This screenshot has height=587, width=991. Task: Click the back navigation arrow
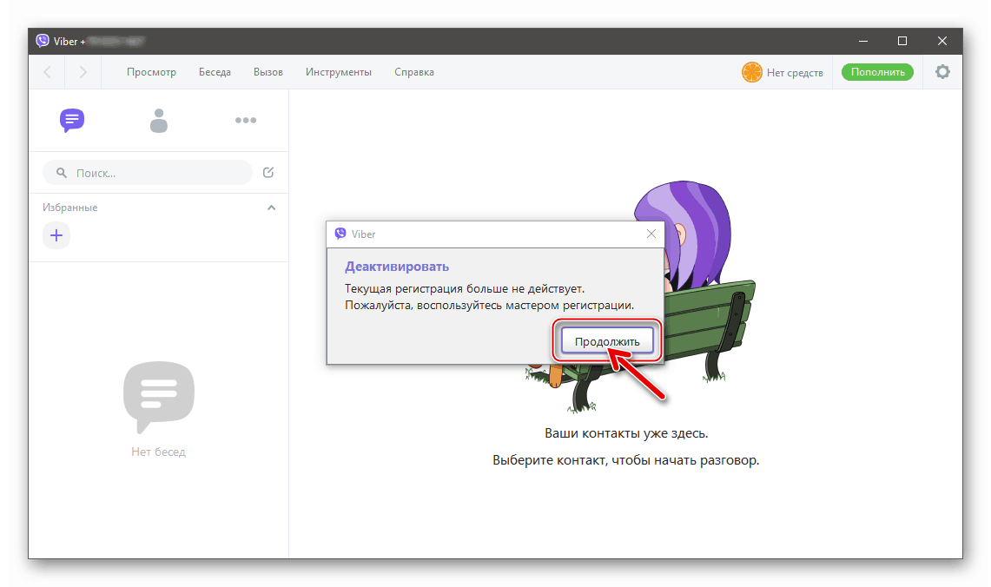point(46,71)
